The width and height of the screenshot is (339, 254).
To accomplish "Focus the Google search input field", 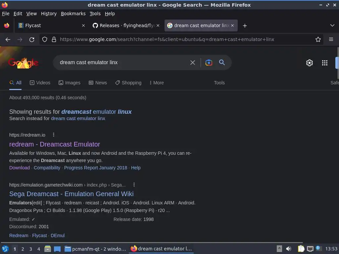I will click(121, 63).
